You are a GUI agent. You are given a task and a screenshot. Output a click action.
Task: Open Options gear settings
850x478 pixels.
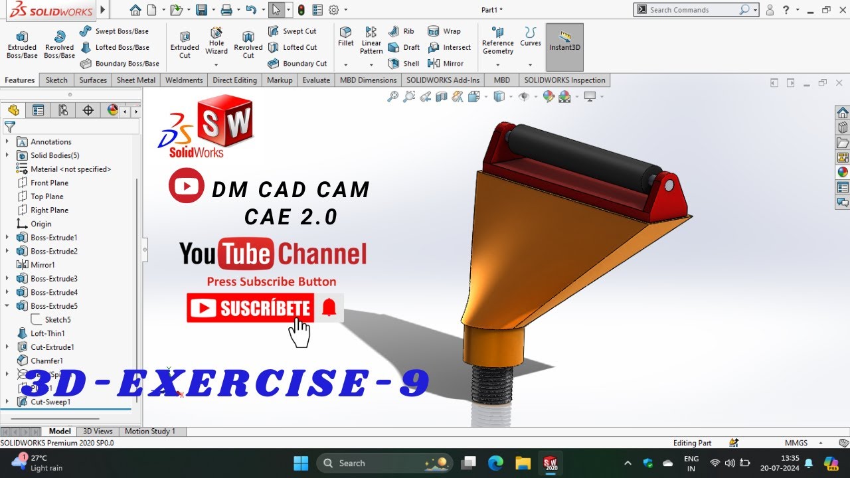coord(333,10)
